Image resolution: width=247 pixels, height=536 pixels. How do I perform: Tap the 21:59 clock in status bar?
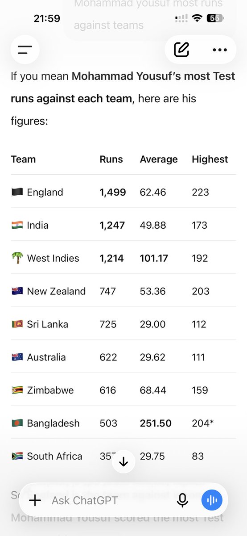tap(47, 19)
